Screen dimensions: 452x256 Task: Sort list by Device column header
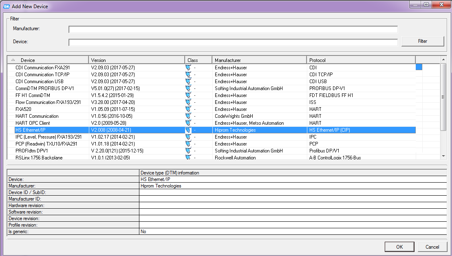(48, 60)
